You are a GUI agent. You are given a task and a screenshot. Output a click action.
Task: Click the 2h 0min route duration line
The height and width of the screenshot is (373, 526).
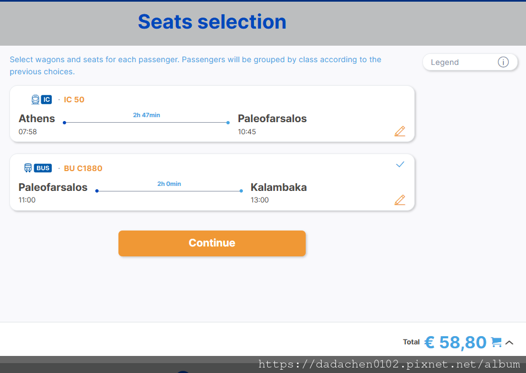pyautogui.click(x=169, y=191)
